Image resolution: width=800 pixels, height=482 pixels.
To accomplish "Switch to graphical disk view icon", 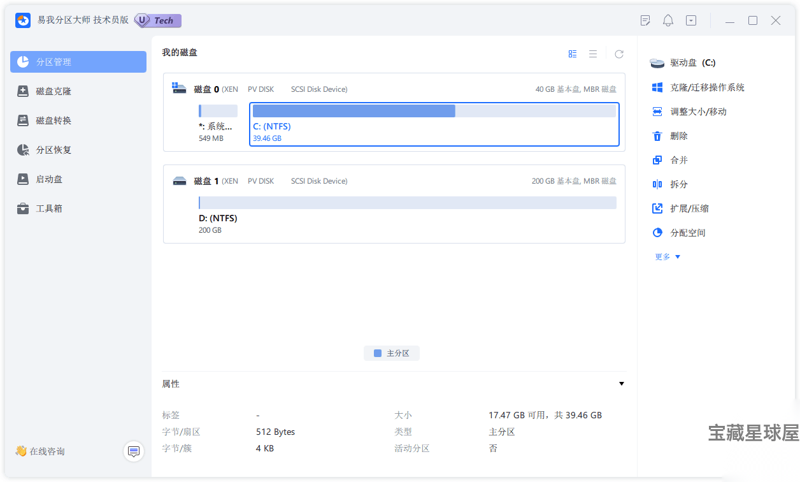I will [x=573, y=54].
